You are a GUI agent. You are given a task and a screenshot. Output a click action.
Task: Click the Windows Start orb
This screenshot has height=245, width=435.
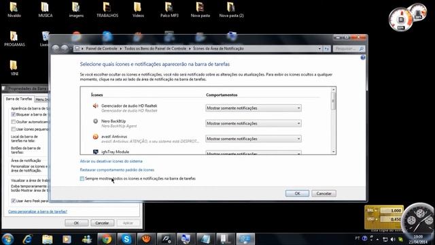pyautogui.click(x=7, y=239)
